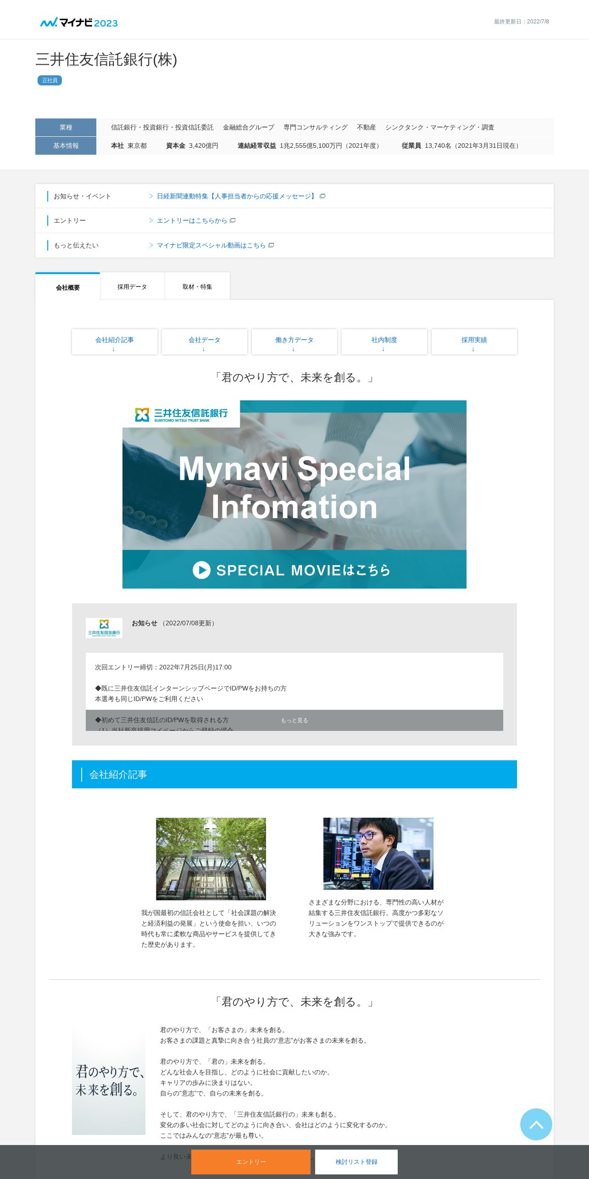Click the 信託銀行・投資銀行・投資信託委託 industry text
589x1179 pixels.
(162, 127)
